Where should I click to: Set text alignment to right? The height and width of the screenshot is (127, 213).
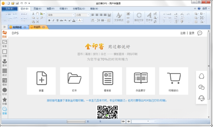point(101,15)
